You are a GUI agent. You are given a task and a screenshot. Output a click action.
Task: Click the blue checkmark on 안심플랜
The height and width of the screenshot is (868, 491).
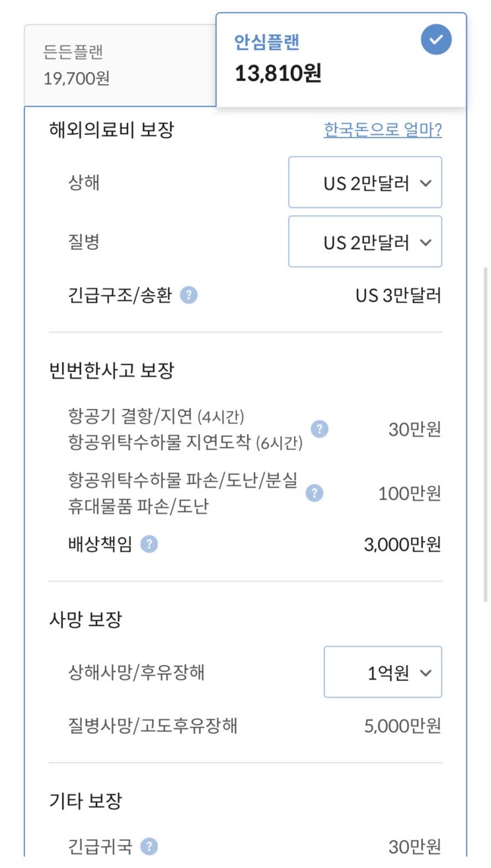(436, 41)
